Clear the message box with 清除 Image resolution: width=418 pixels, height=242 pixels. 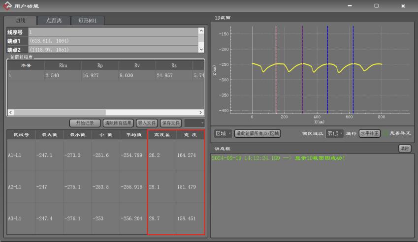(x=405, y=149)
